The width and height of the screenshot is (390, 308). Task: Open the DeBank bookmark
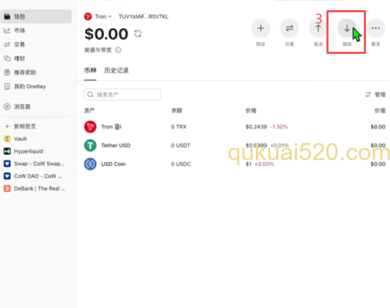pos(36,188)
